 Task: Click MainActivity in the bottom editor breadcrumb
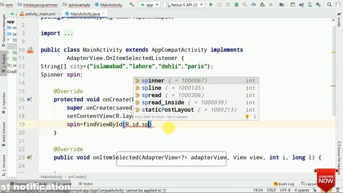(x=51, y=177)
